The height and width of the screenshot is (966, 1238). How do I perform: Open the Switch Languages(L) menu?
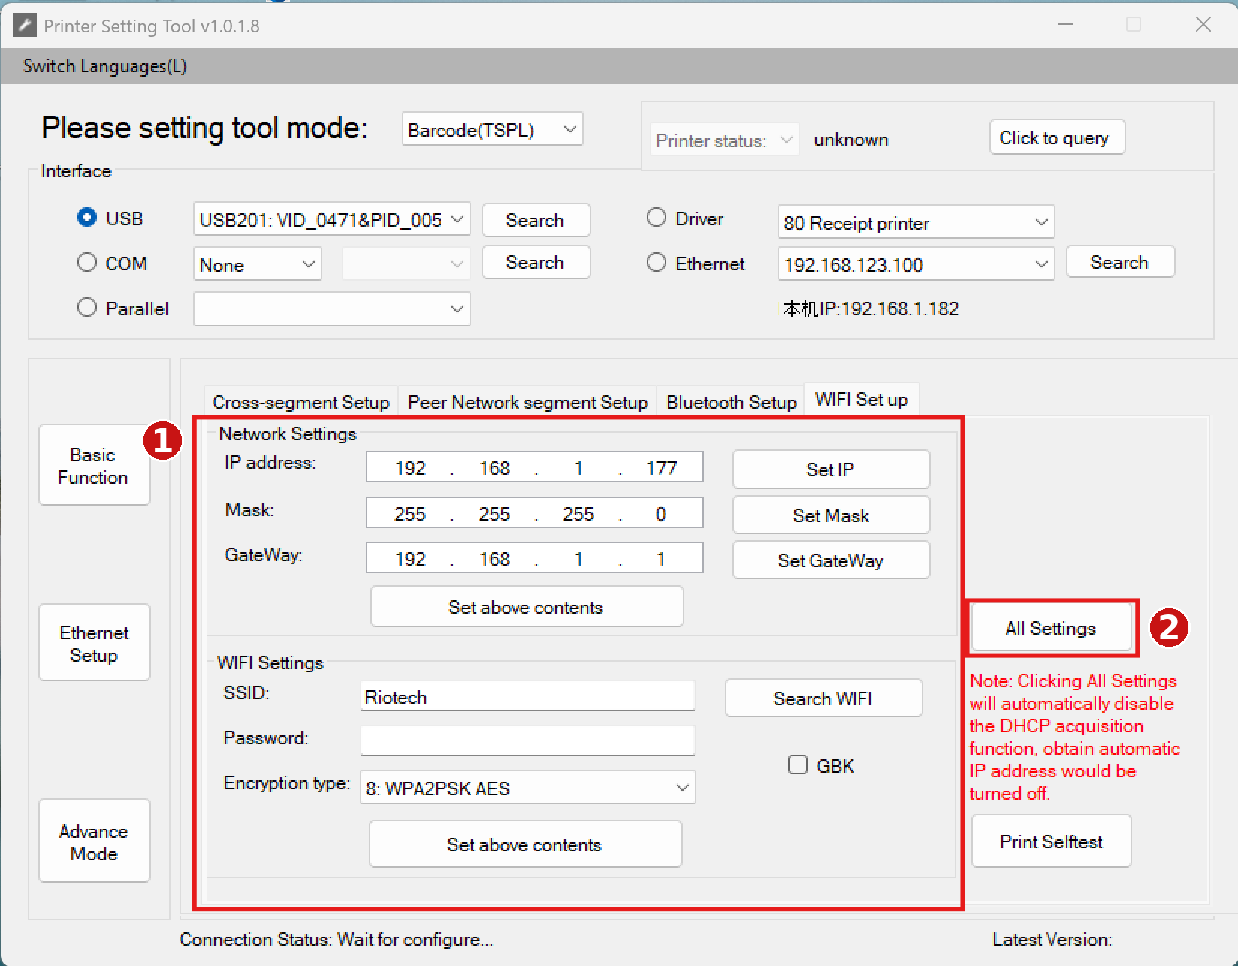(105, 66)
